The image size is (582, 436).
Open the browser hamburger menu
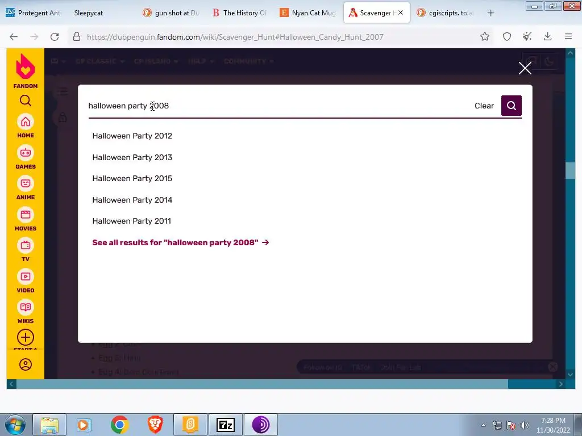click(x=568, y=36)
